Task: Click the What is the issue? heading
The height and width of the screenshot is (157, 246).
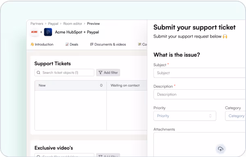Action: click(177, 55)
